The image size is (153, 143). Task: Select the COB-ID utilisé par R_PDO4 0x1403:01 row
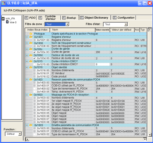tap(86, 85)
